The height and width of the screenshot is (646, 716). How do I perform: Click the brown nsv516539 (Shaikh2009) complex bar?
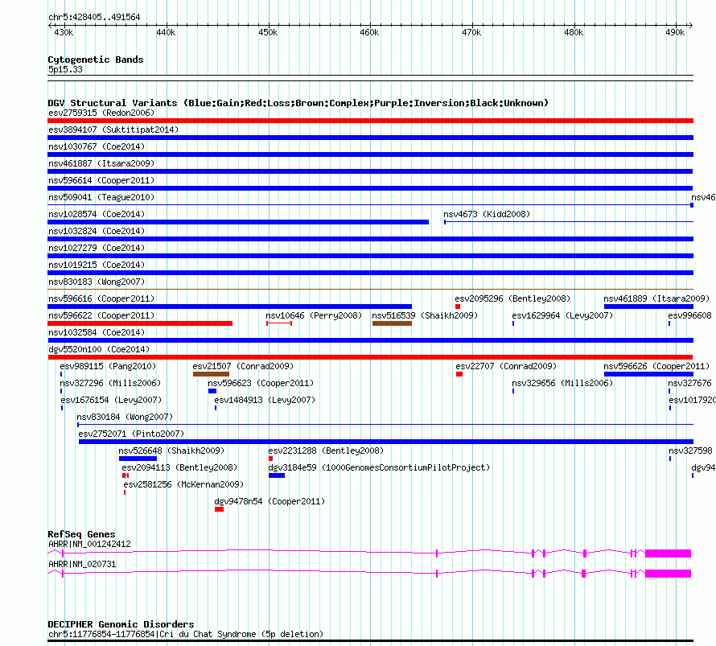tap(392, 323)
